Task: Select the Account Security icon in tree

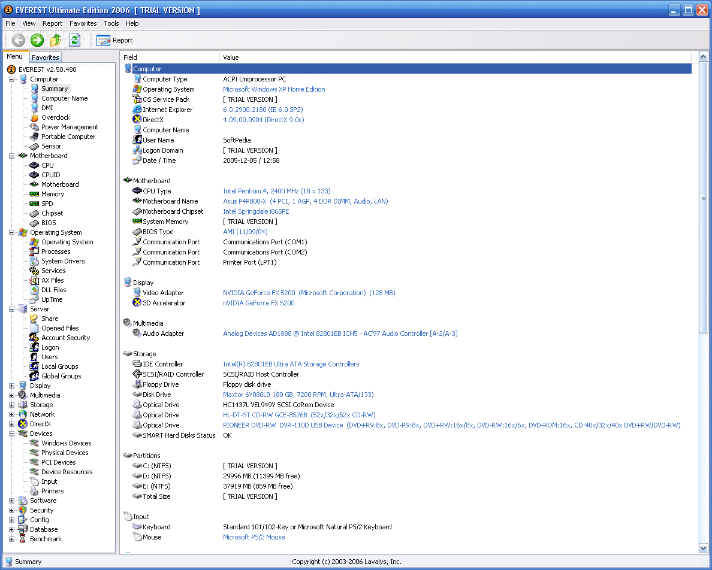Action: pyautogui.click(x=34, y=338)
